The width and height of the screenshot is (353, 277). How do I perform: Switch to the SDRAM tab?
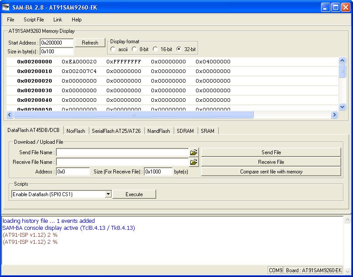[x=185, y=131]
